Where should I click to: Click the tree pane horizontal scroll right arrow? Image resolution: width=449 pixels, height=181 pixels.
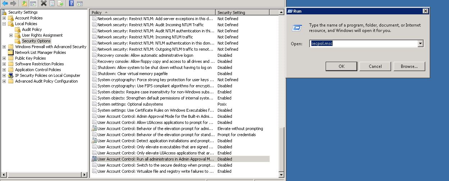click(84, 175)
